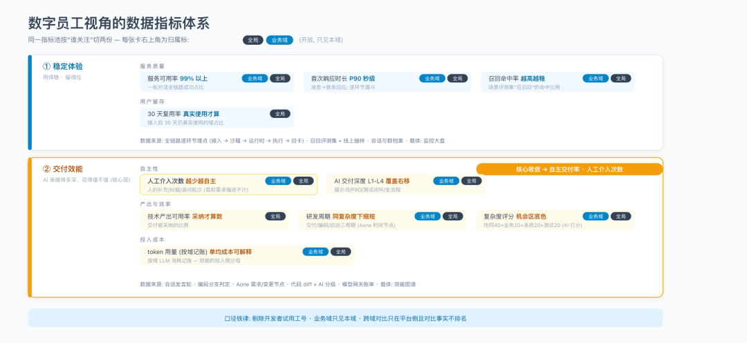Click 业务域 badge on the 研发周期 card
747x343 pixels.
[x=428, y=216]
